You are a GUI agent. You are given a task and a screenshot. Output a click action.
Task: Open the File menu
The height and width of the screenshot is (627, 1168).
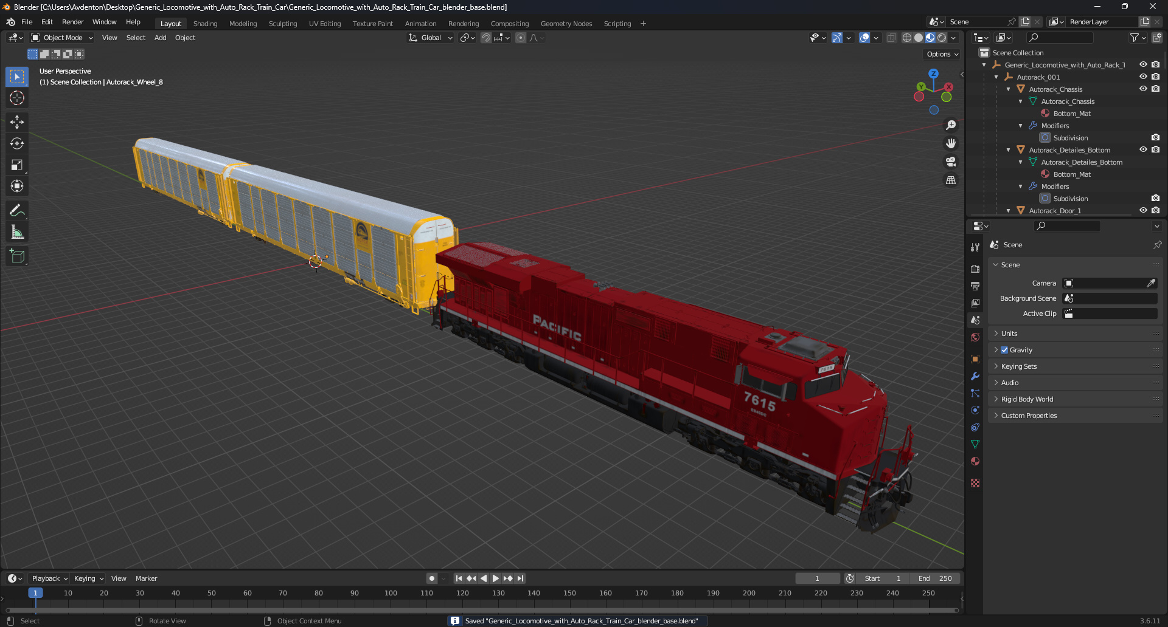(27, 22)
